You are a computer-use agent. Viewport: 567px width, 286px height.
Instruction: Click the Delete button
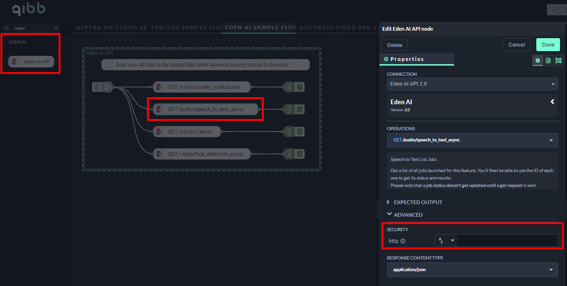click(394, 45)
